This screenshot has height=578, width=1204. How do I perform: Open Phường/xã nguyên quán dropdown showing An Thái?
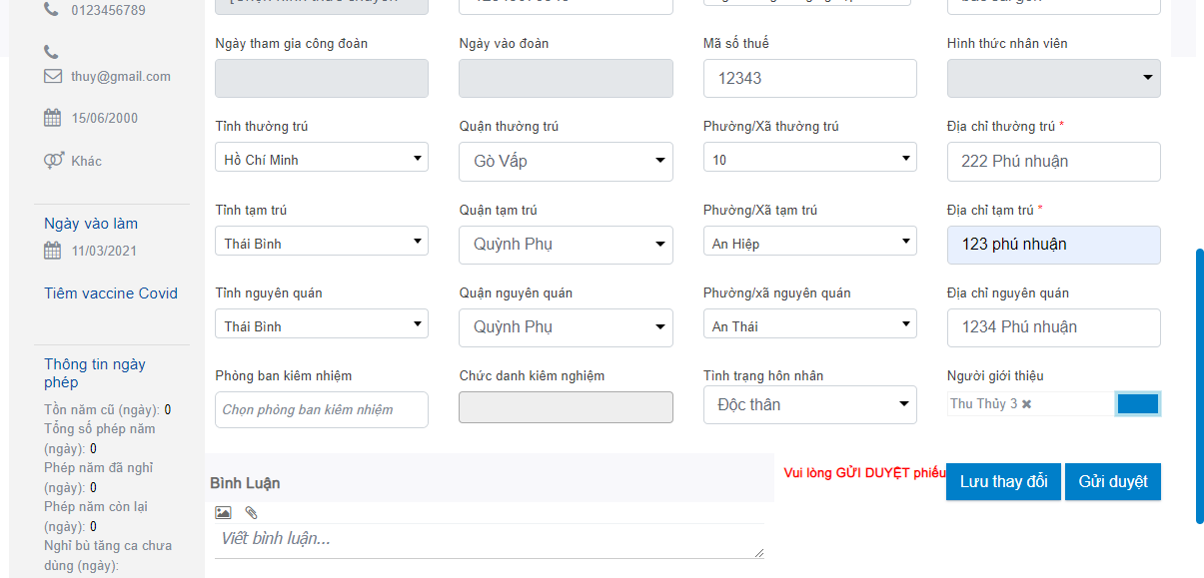click(809, 324)
